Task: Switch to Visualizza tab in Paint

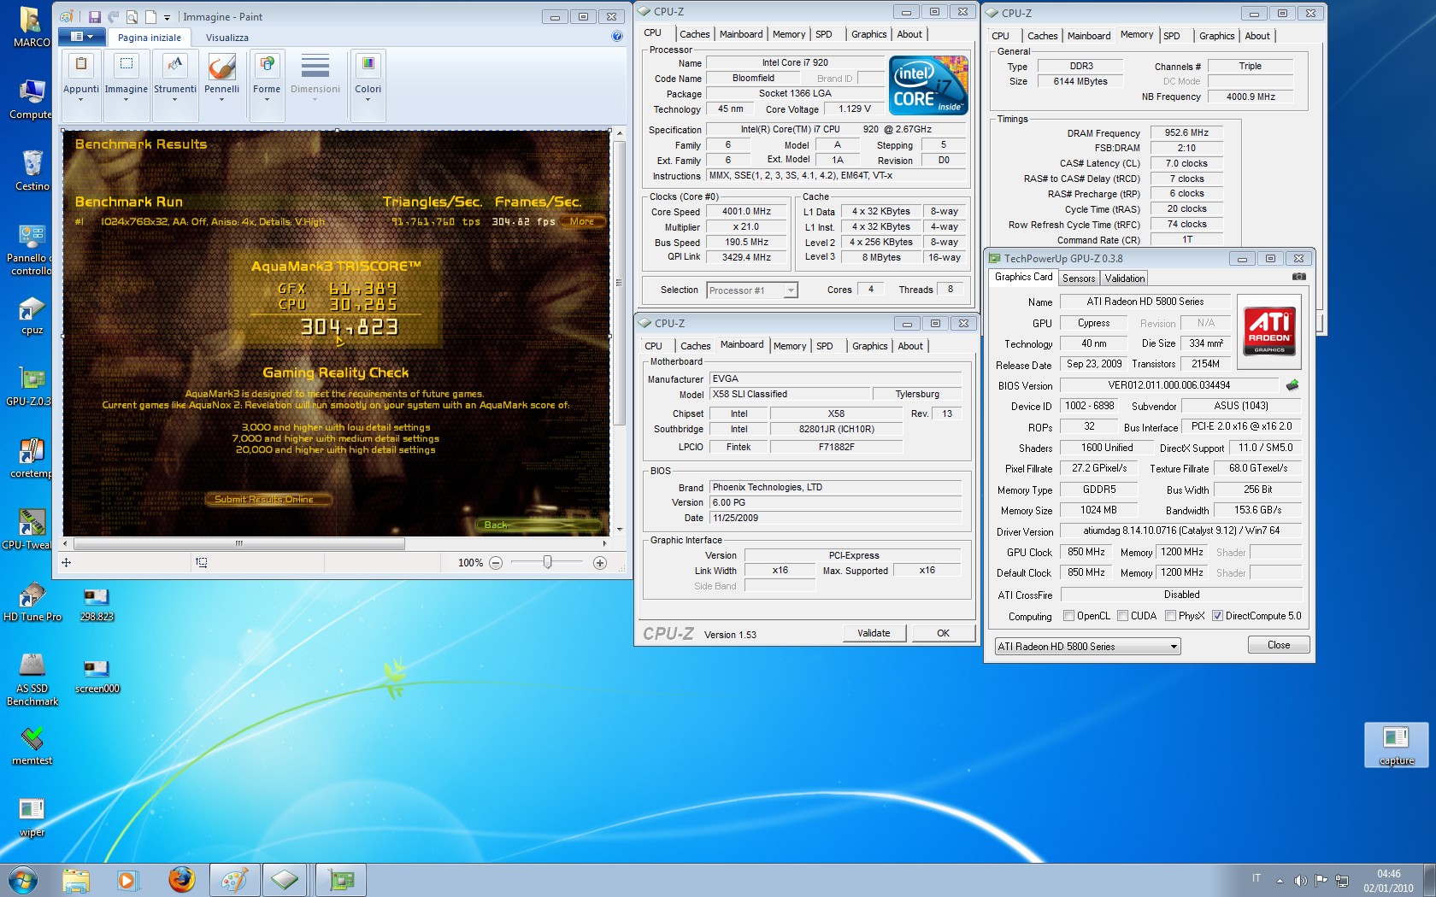Action: point(227,38)
